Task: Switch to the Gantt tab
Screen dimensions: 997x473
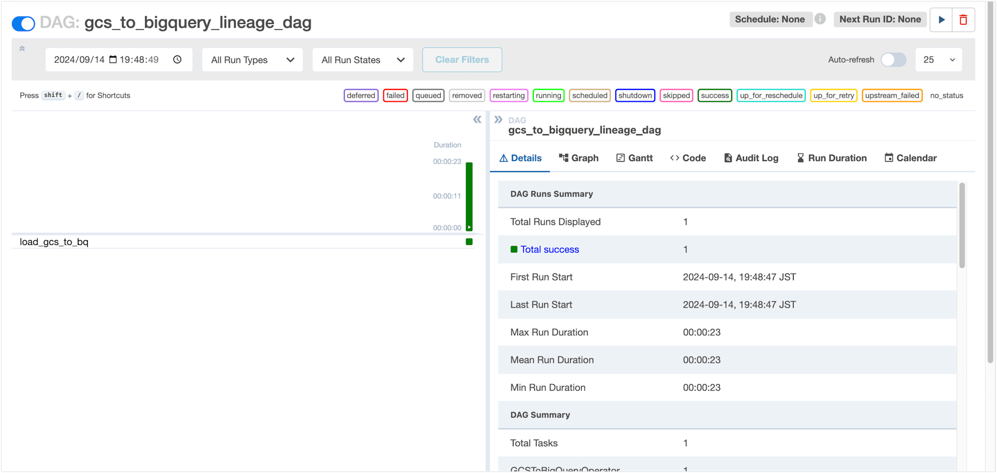Action: [634, 158]
